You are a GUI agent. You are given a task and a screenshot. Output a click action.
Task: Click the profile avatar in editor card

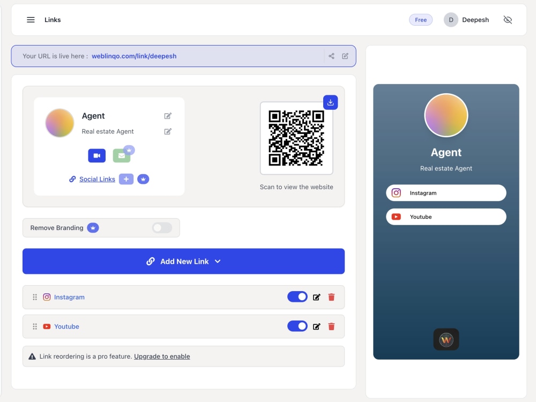(x=60, y=123)
